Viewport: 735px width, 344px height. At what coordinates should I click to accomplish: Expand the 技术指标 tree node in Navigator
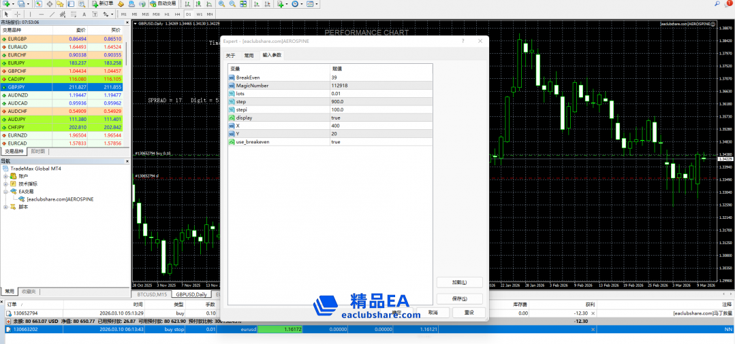click(6, 184)
